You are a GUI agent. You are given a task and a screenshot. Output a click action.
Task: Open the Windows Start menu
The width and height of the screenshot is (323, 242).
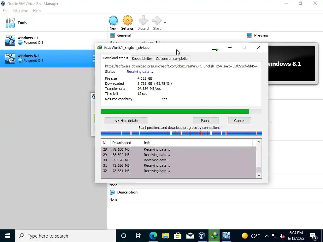pos(8,236)
